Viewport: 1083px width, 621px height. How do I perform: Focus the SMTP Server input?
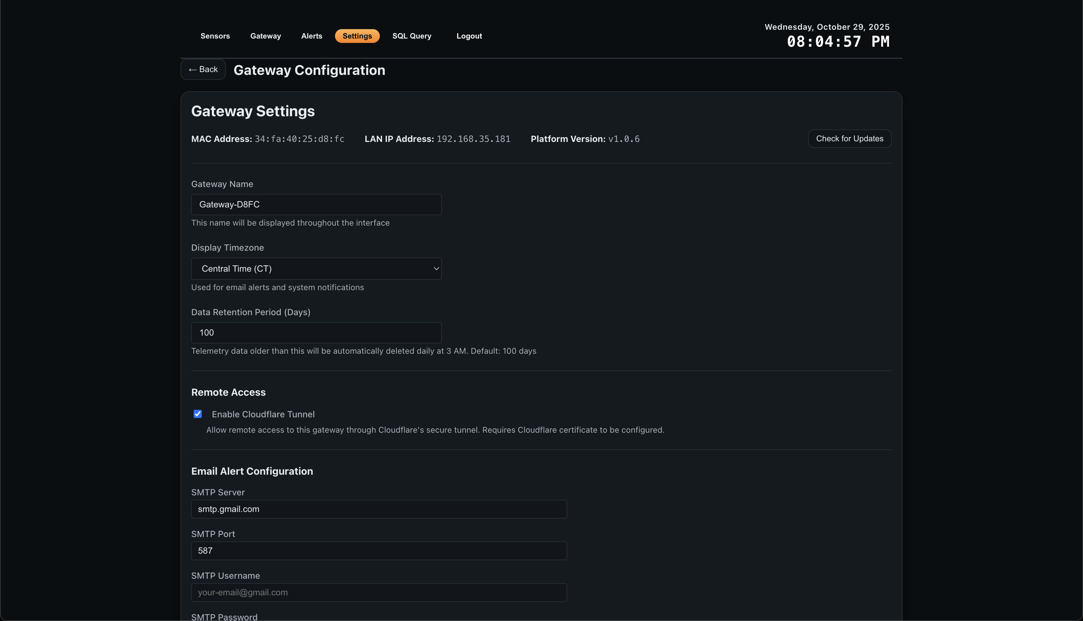tap(379, 509)
